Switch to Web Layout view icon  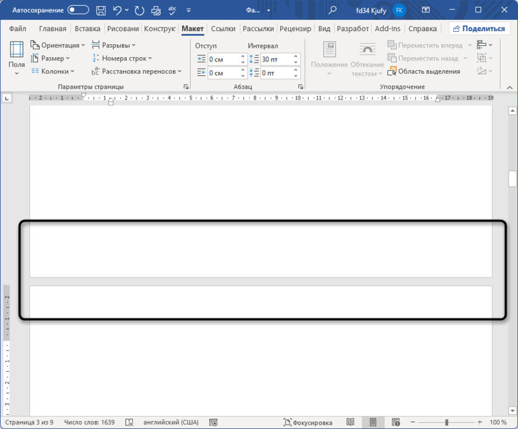coord(396,422)
